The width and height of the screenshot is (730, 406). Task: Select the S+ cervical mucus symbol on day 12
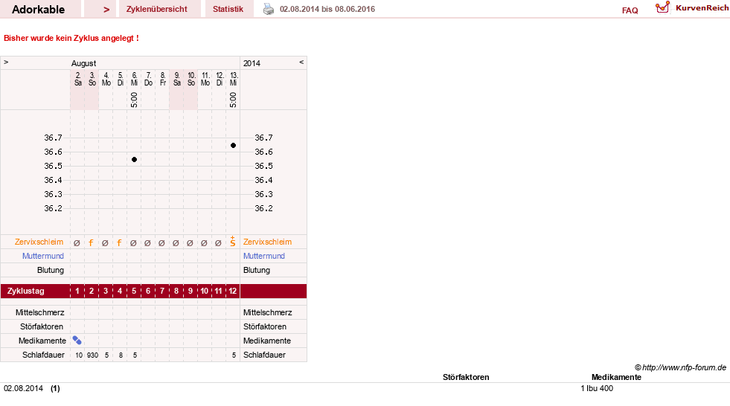coord(233,242)
